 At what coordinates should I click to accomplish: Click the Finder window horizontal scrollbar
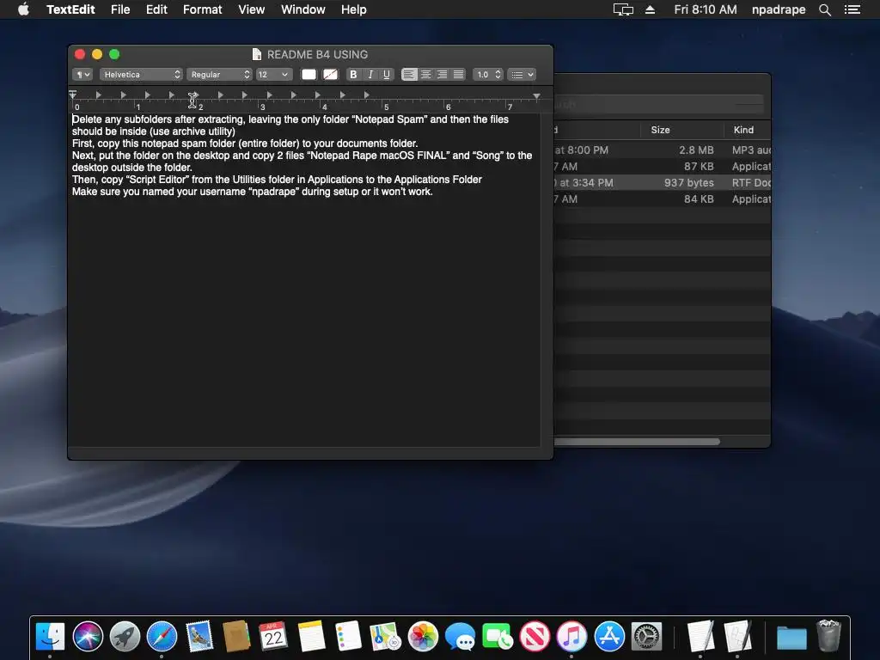coord(637,442)
